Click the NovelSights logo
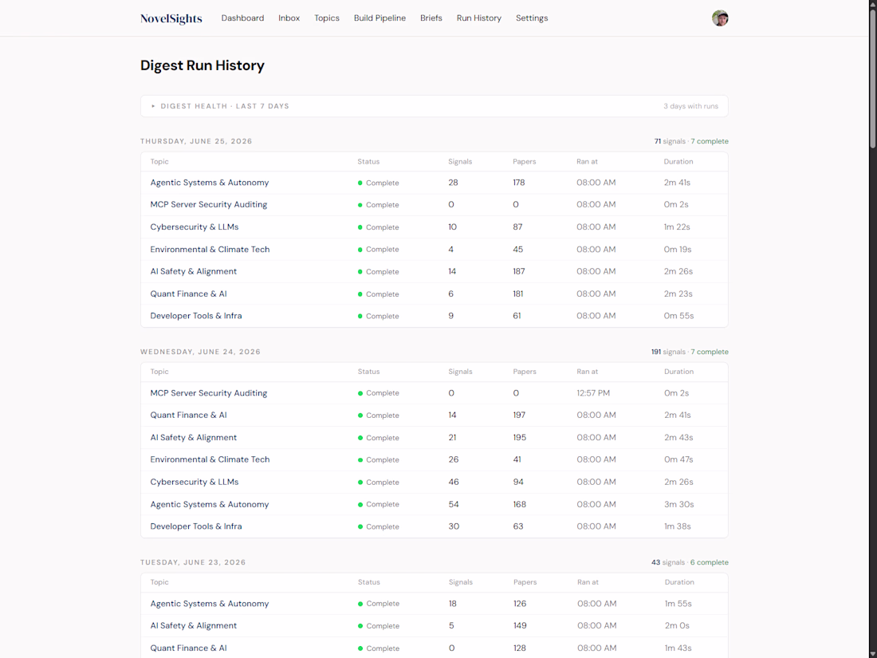Image resolution: width=877 pixels, height=658 pixels. click(171, 18)
